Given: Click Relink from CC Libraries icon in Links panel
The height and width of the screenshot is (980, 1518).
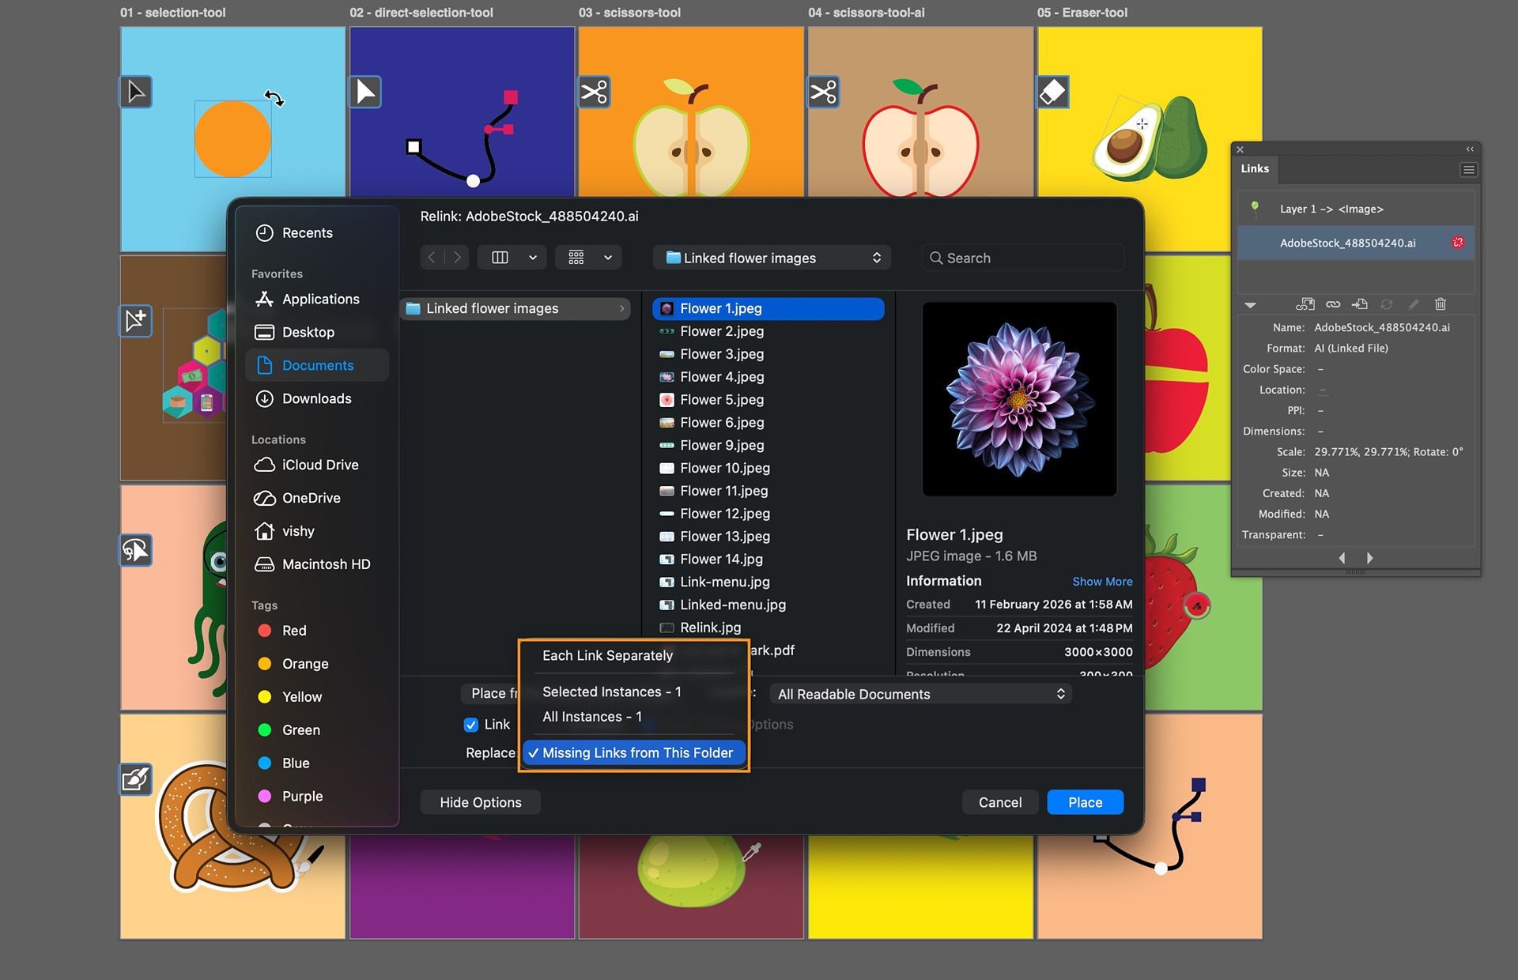Looking at the screenshot, I should (x=1305, y=304).
